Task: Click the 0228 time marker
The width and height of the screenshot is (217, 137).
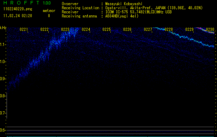Action: pyautogui.click(x=169, y=29)
